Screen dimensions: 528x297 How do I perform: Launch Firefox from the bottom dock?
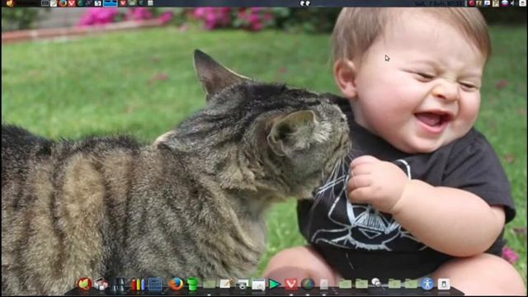[176, 284]
